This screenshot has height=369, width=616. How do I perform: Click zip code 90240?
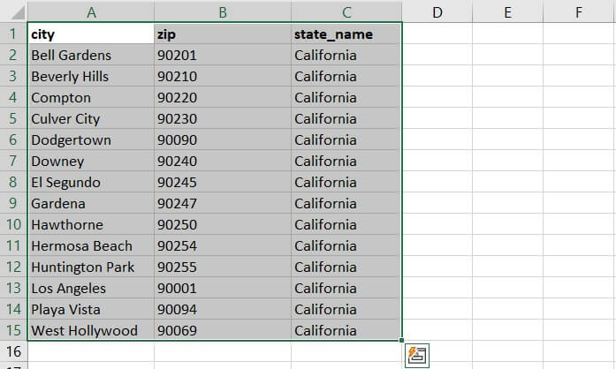click(x=223, y=161)
